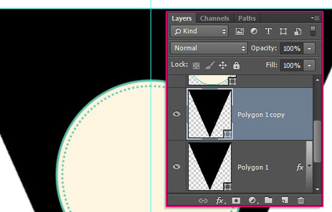Viewport: 332px width, 212px height.
Task: Create new fill or adjustment layer
Action: click(x=253, y=200)
